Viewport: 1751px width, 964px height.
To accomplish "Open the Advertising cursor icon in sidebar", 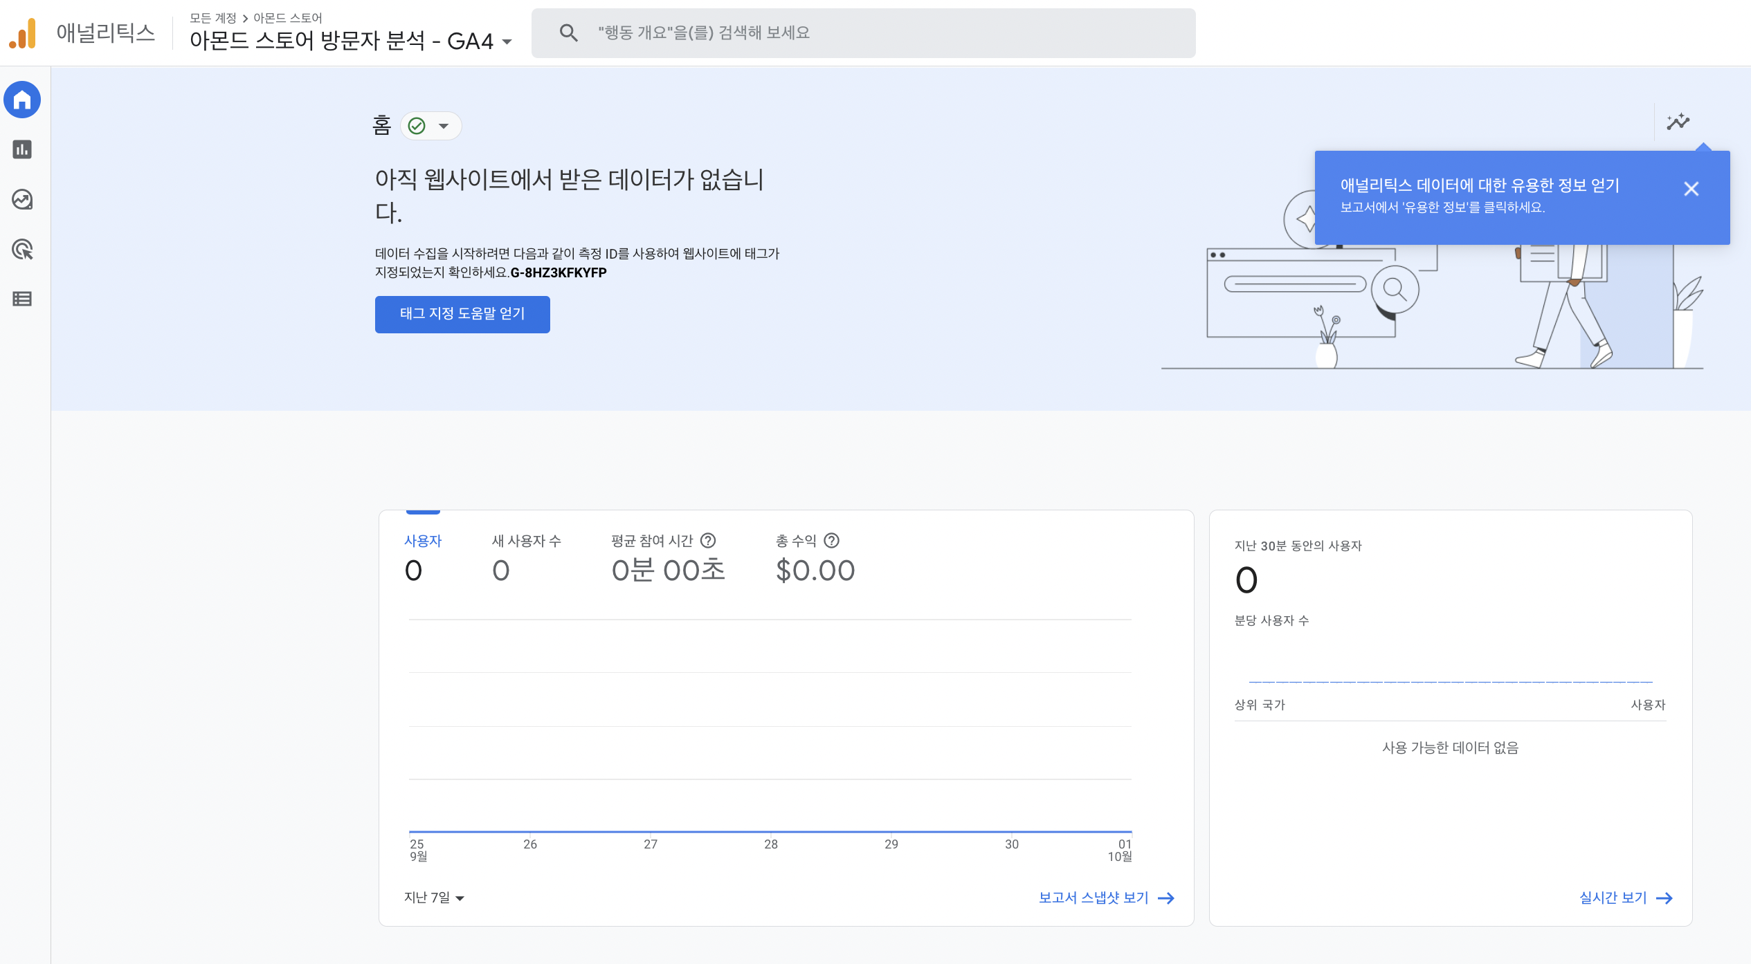I will point(22,249).
